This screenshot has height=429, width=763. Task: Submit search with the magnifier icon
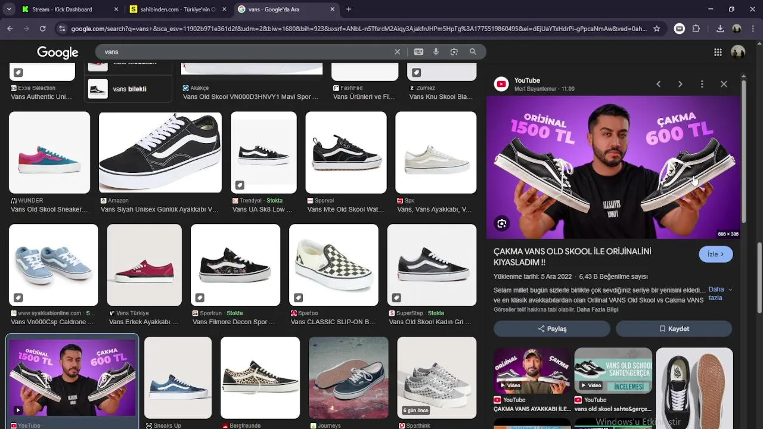[x=473, y=52]
